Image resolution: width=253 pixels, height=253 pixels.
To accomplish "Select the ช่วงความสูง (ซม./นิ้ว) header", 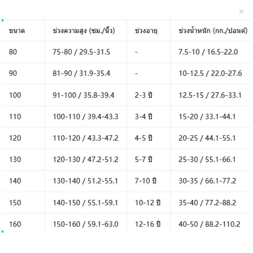I will click(x=84, y=30).
